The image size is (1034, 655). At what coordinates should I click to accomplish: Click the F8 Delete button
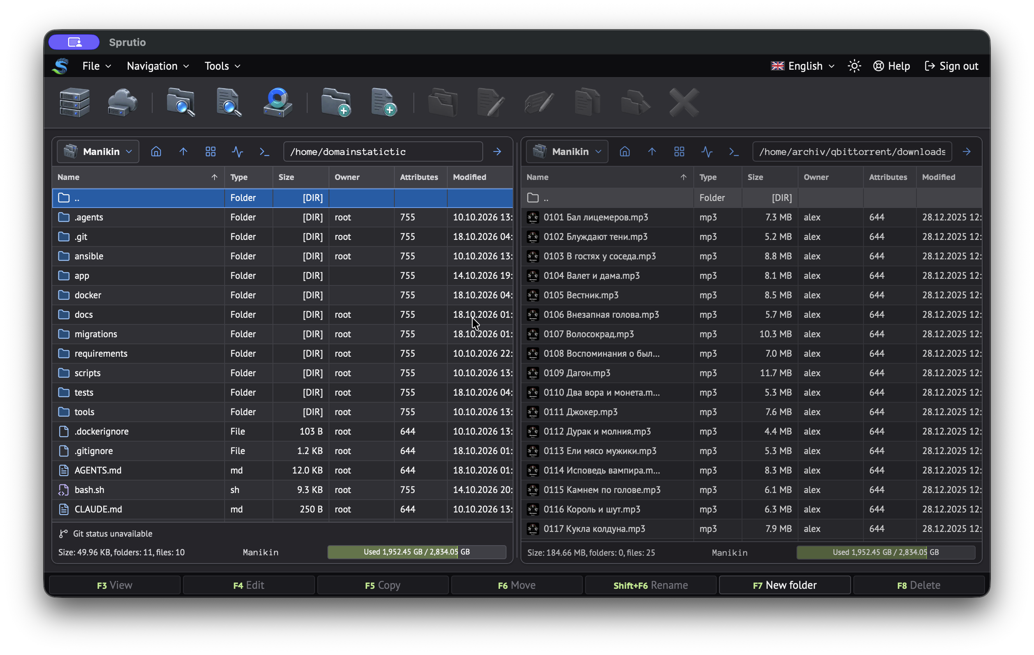918,585
